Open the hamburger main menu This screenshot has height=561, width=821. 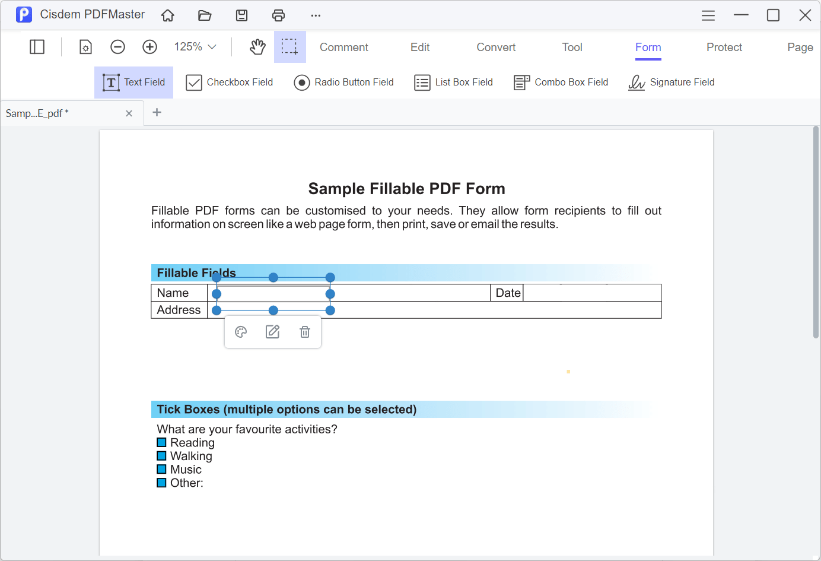tap(708, 15)
